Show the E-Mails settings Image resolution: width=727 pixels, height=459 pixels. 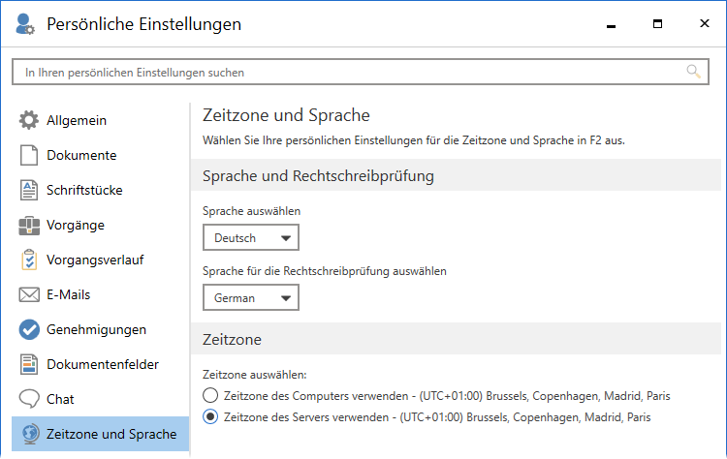pos(100,294)
